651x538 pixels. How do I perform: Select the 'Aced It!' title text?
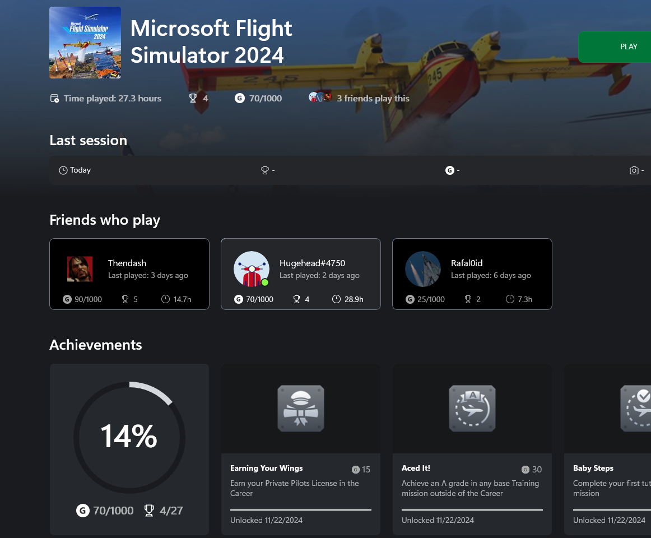click(416, 468)
